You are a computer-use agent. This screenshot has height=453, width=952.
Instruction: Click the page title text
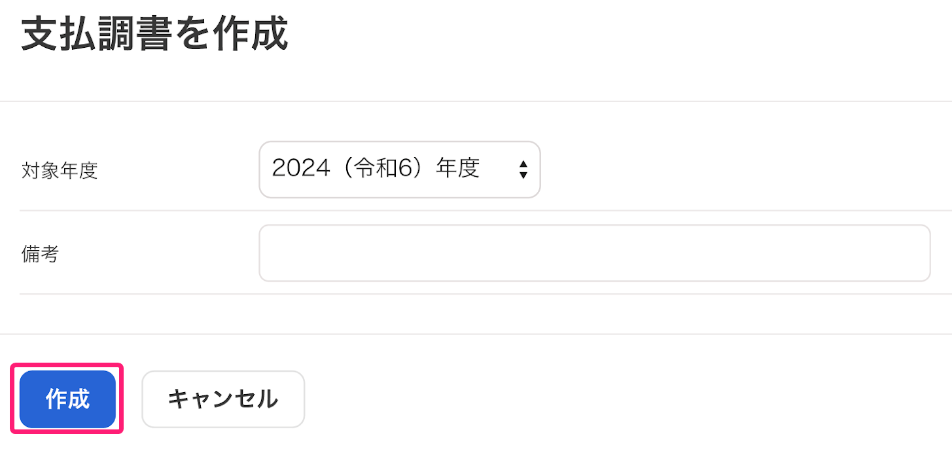point(154,35)
